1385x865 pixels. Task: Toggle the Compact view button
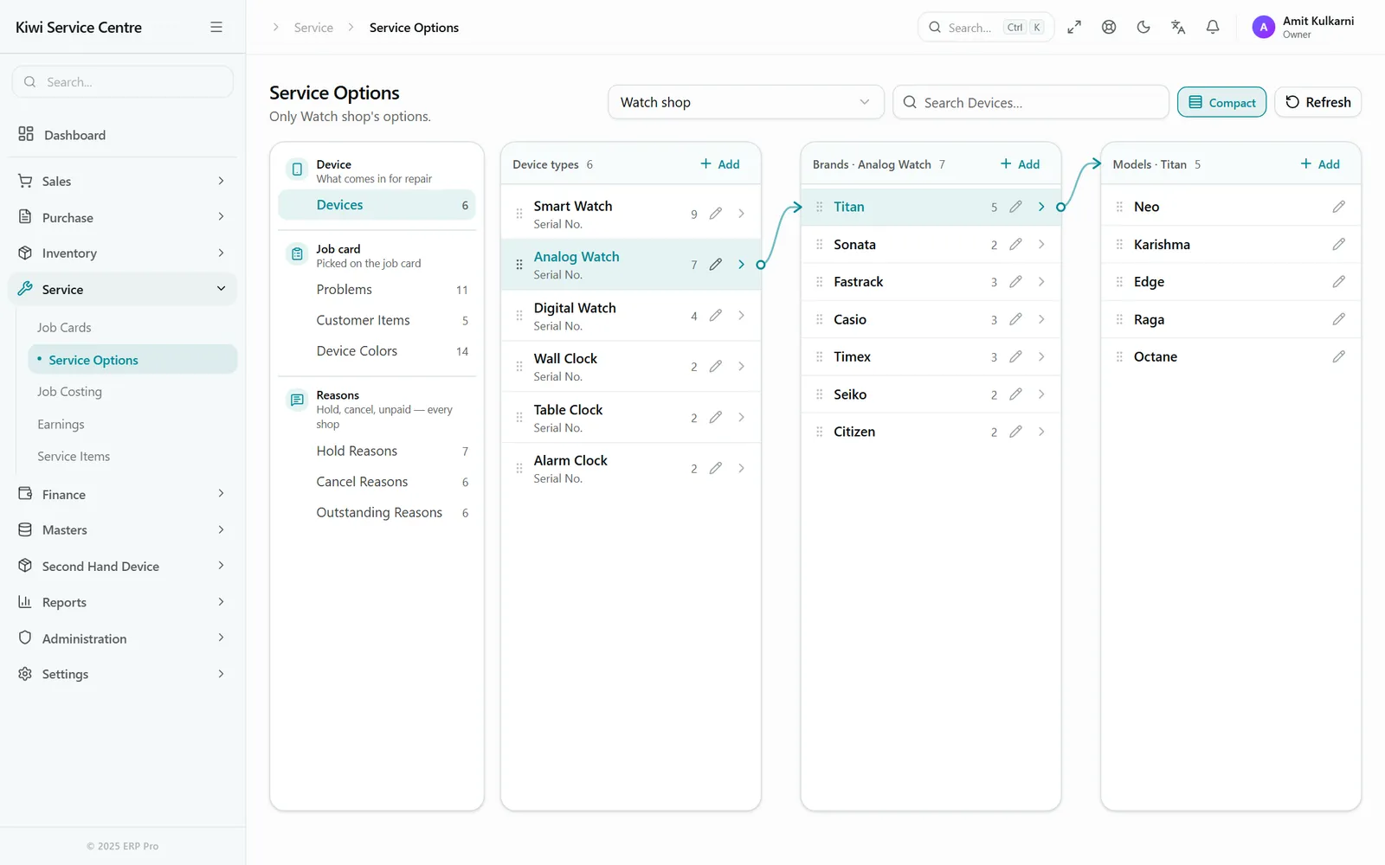(1221, 102)
